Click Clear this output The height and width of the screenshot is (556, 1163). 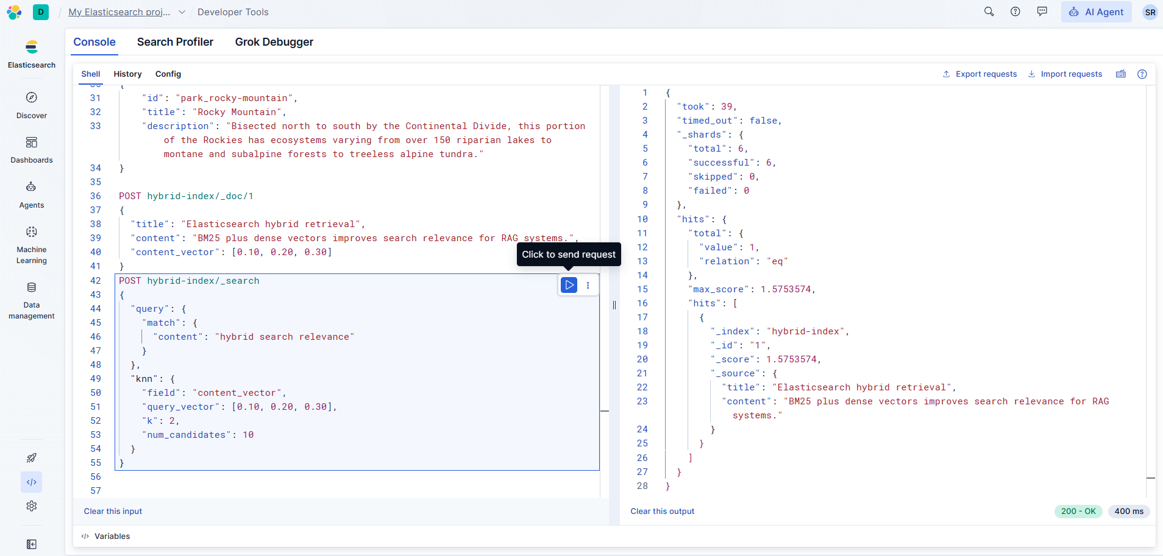(x=662, y=512)
